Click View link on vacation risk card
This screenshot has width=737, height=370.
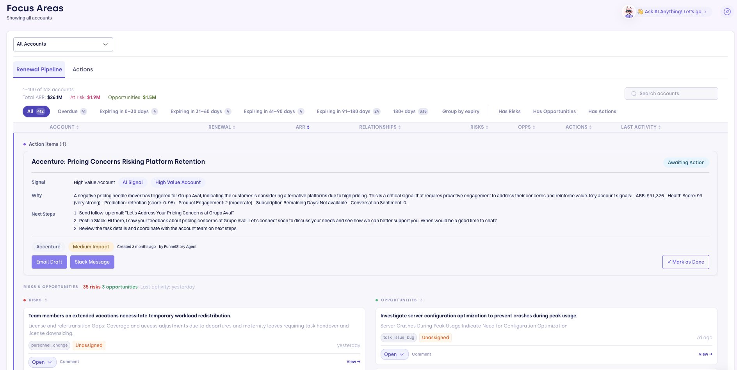(x=353, y=362)
